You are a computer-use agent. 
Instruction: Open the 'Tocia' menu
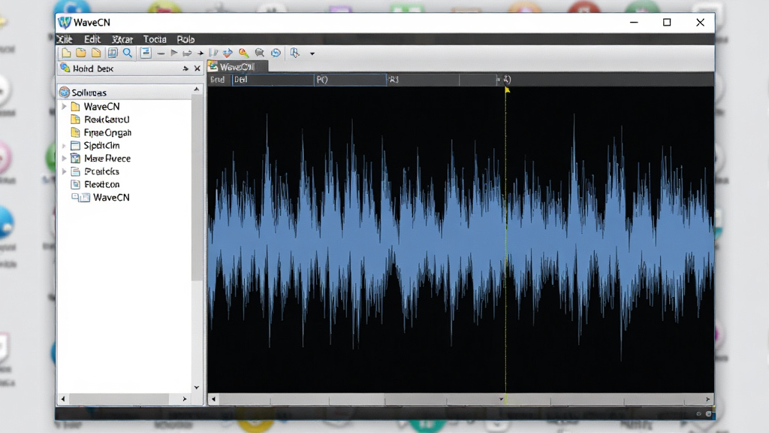pyautogui.click(x=155, y=39)
